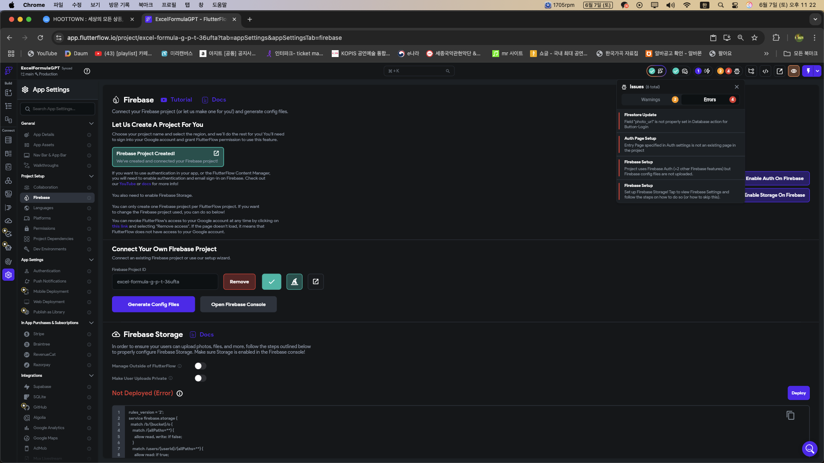Close the Issues panel

point(737,87)
